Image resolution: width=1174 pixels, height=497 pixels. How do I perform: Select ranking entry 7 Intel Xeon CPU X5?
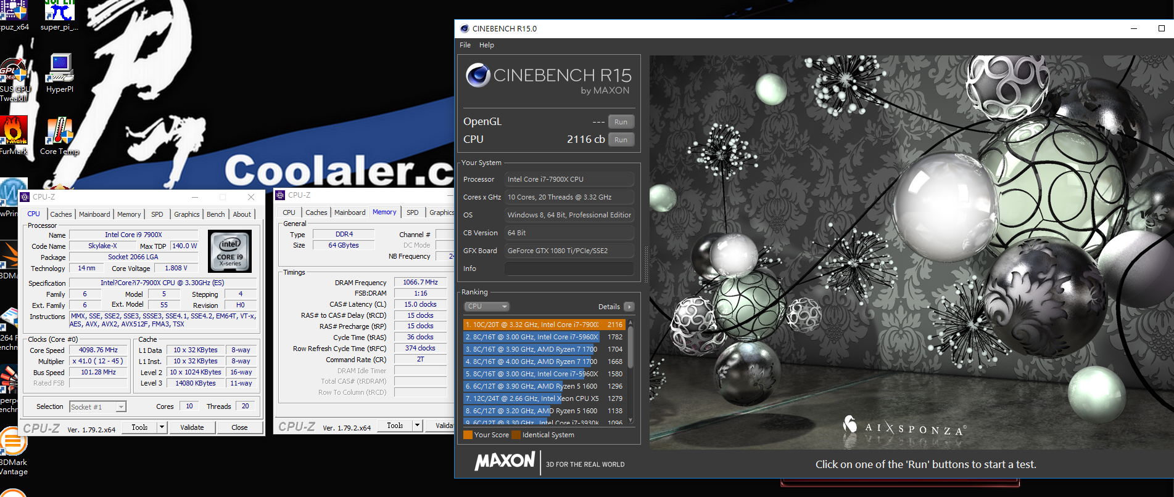(x=544, y=398)
